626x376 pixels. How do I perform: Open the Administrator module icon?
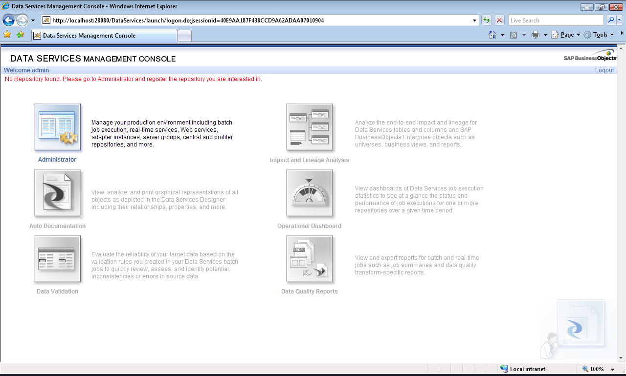pos(57,127)
